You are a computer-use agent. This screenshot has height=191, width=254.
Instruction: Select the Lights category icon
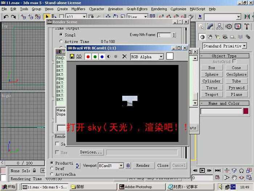tap(217, 37)
